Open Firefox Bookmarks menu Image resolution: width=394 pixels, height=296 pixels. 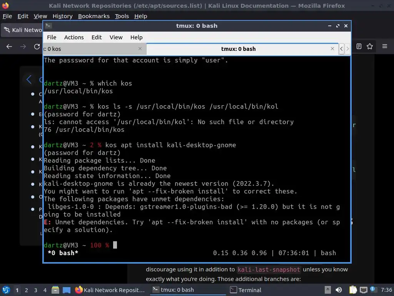click(x=94, y=16)
